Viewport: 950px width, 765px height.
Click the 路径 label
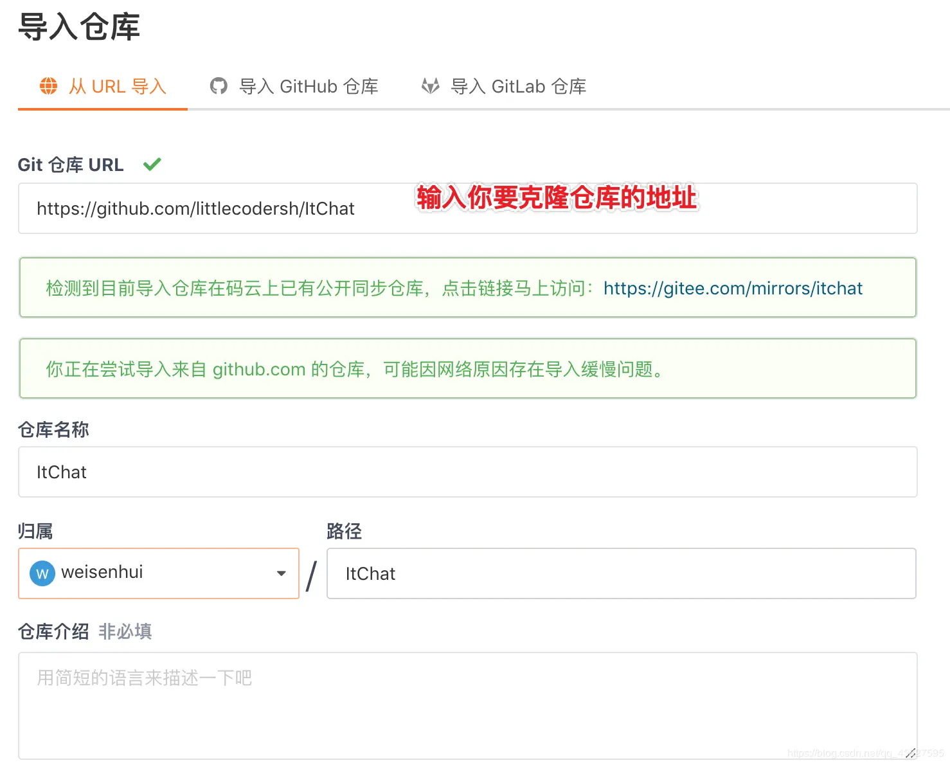345,531
